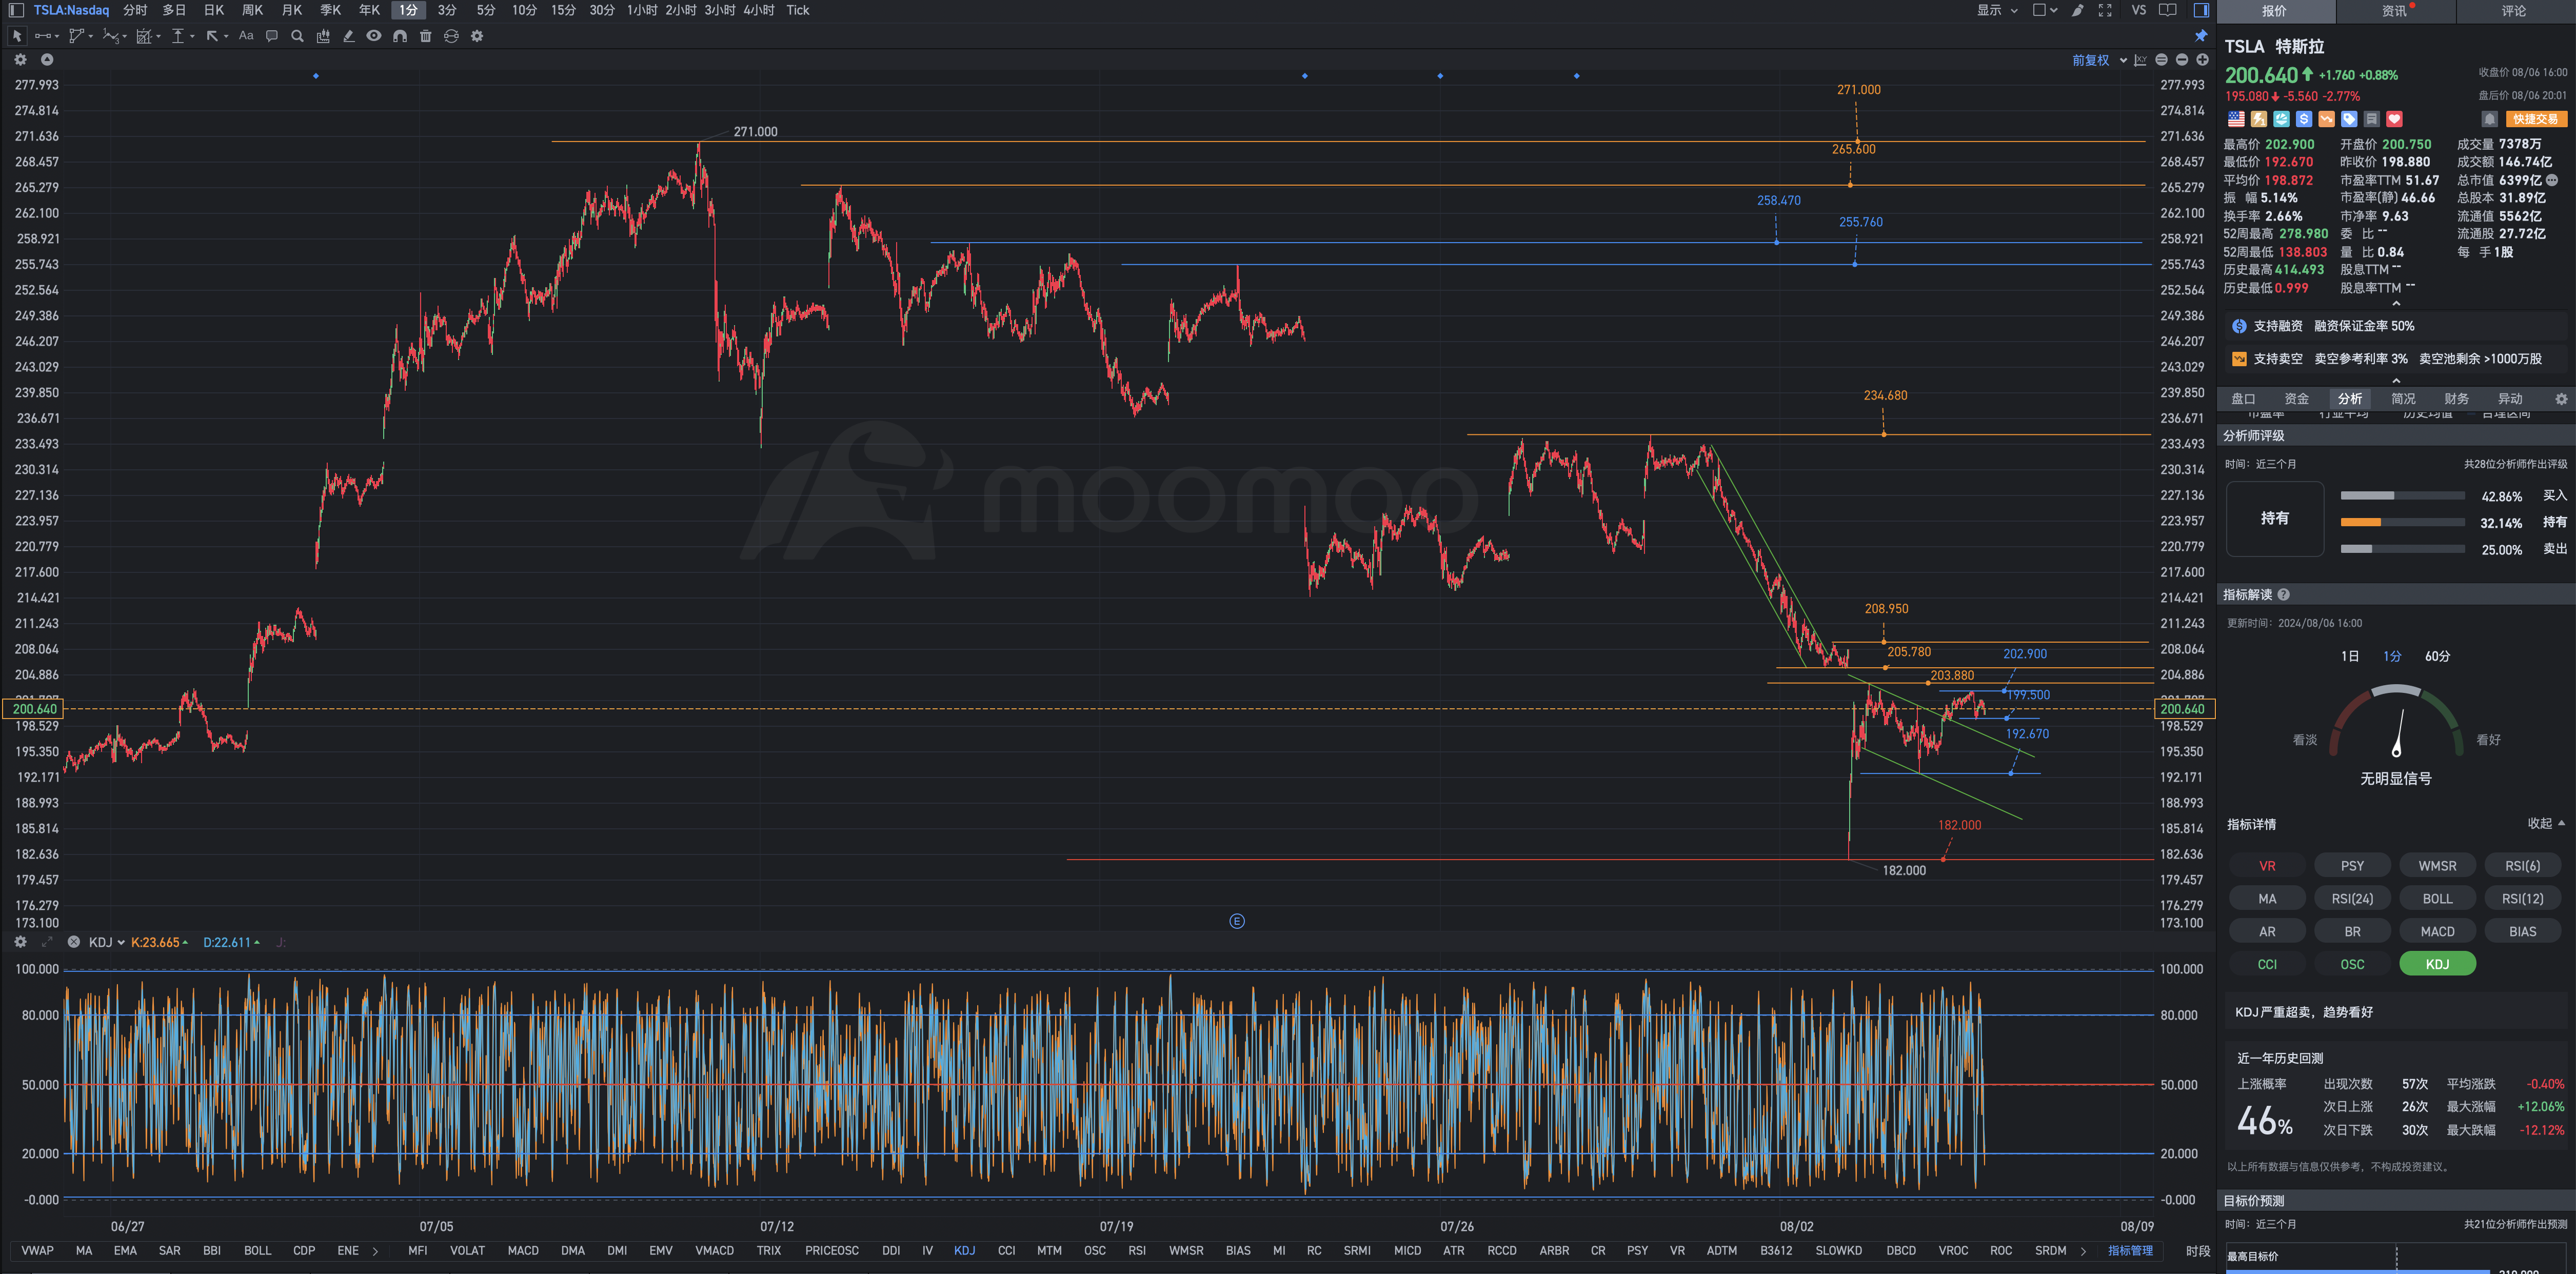Click the earnings E marker on chart
The height and width of the screenshot is (1274, 2576).
point(1237,921)
